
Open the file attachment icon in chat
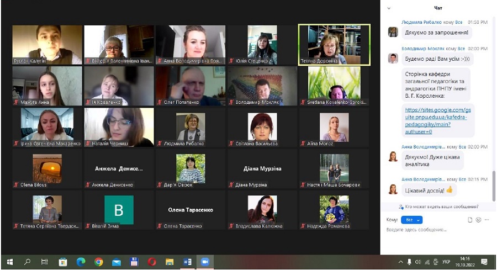(x=470, y=220)
